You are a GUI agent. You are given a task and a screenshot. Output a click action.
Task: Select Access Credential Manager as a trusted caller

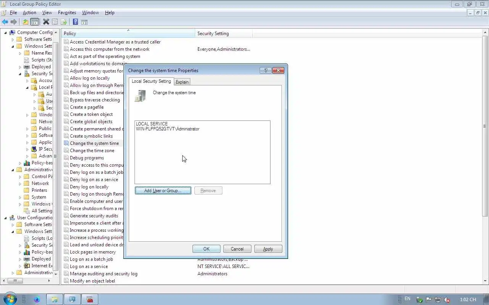click(x=115, y=42)
